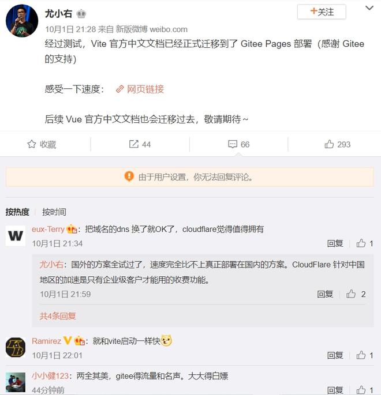Like Ramirez's comment
This screenshot has width=381, height=395.
click(361, 355)
